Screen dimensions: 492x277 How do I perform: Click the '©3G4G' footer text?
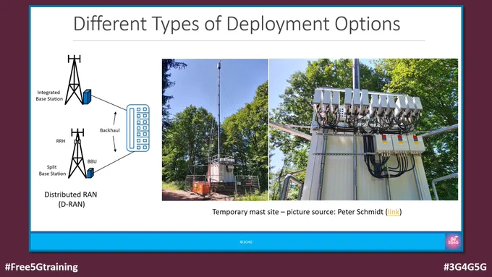[246, 242]
